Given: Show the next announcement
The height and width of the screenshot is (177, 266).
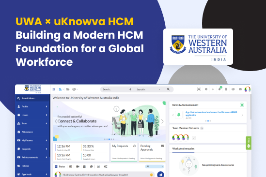Looking at the screenshot, I should (x=242, y=115).
